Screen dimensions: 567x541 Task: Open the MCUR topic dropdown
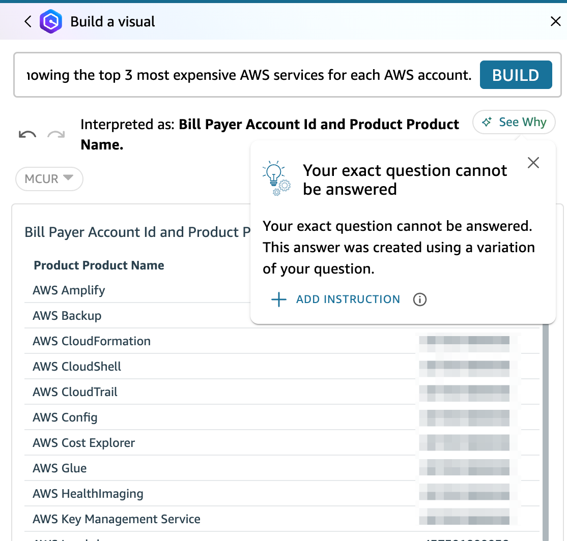click(49, 179)
